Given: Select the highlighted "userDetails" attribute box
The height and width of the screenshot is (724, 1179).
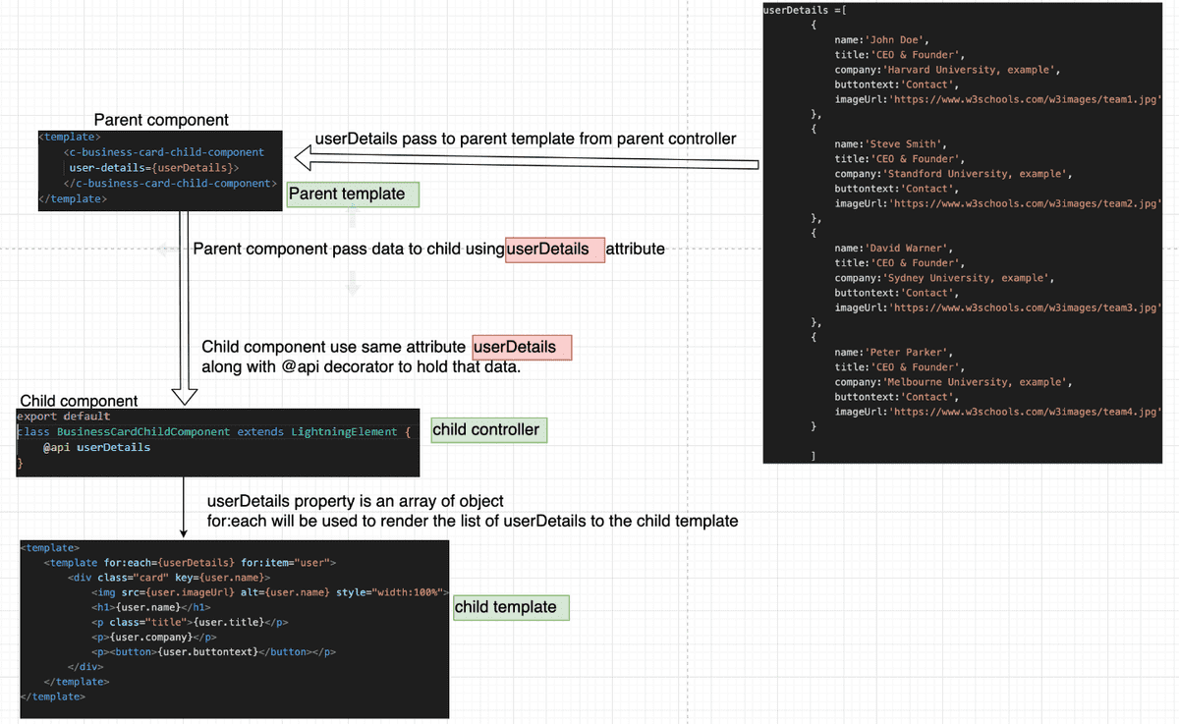Looking at the screenshot, I should coord(554,250).
